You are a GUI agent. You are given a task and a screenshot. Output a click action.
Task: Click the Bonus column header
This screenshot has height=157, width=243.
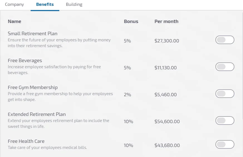pos(131,21)
